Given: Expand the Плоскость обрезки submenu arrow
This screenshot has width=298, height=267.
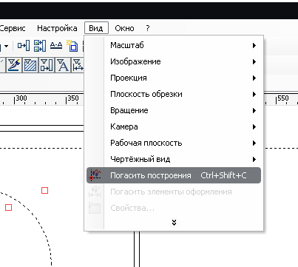Looking at the screenshot, I should (x=254, y=94).
